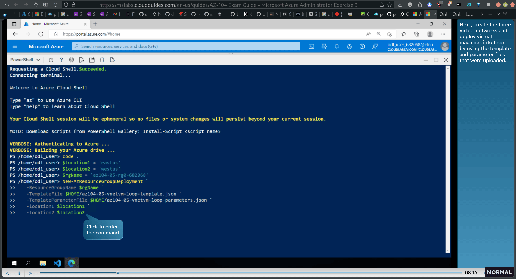Open Edge favorites list icon
The image size is (516, 279).
(x=404, y=34)
